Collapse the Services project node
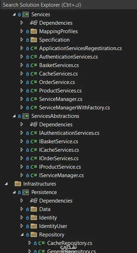Image resolution: width=137 pixels, height=253 pixels. (14, 14)
